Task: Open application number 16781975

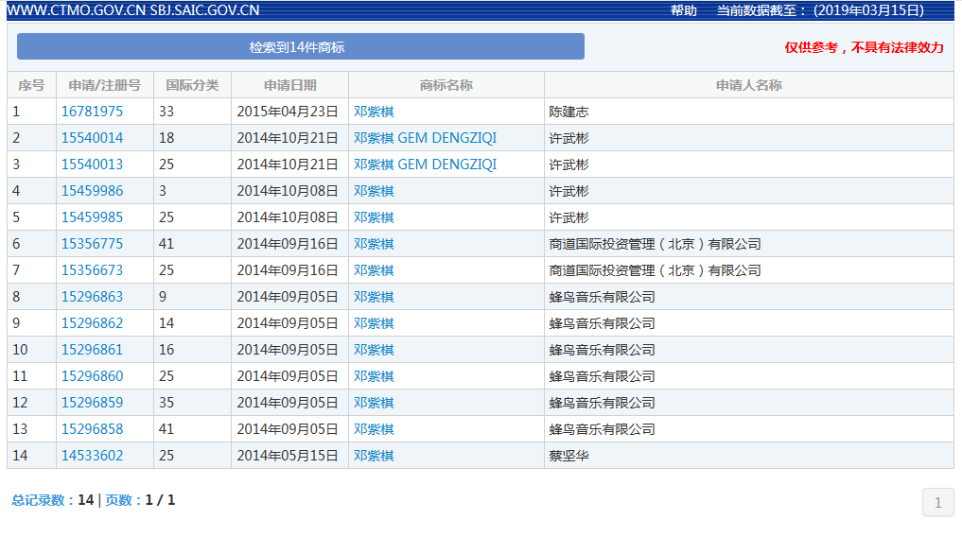Action: (92, 112)
